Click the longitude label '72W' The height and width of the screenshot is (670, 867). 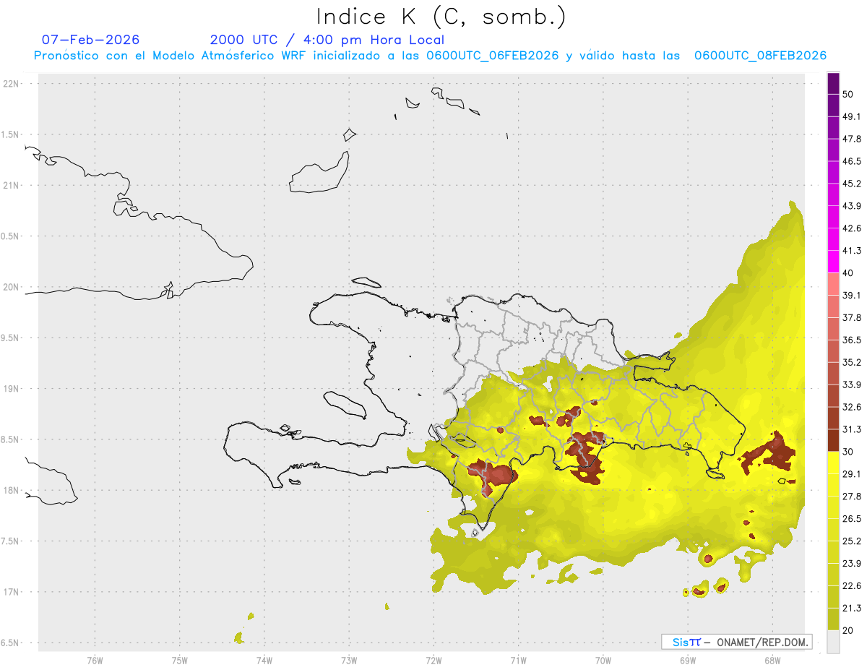pos(433,660)
